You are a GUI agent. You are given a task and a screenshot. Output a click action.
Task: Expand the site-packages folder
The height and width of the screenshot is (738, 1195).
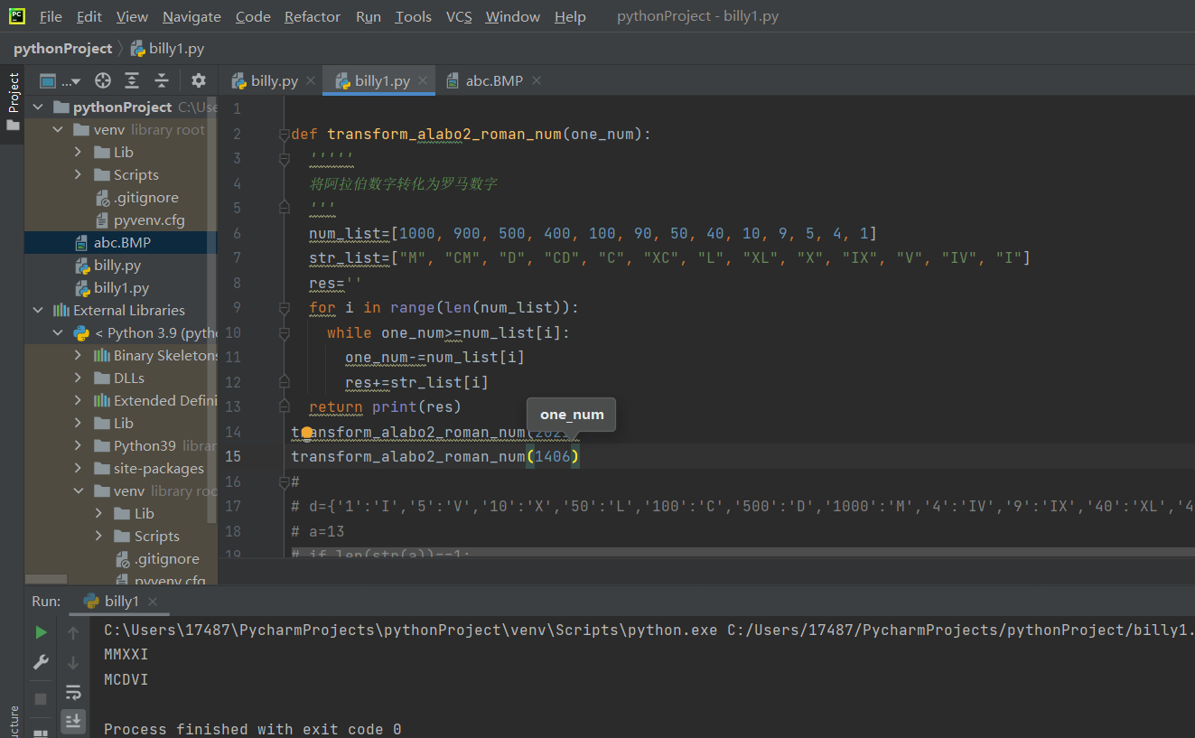[79, 468]
